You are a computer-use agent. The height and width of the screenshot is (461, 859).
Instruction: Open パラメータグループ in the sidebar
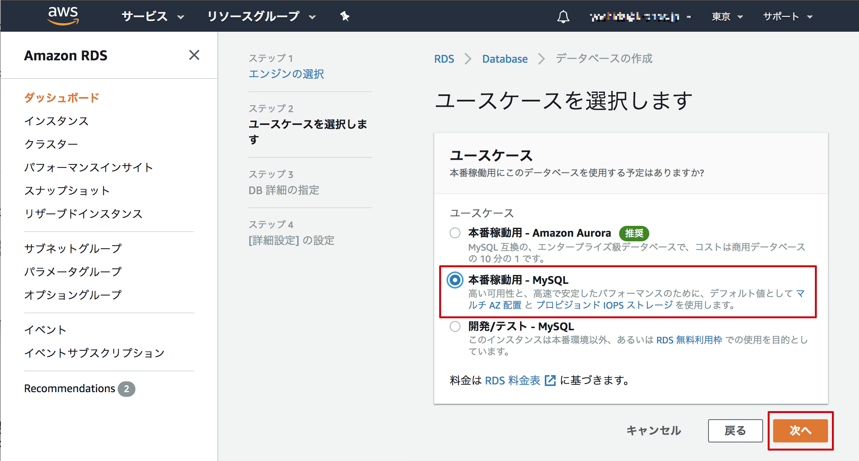click(73, 271)
